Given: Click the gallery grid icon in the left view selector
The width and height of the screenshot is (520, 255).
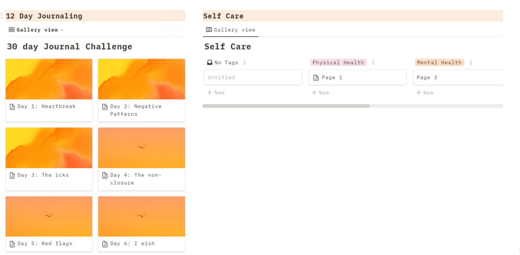Looking at the screenshot, I should pyautogui.click(x=11, y=30).
